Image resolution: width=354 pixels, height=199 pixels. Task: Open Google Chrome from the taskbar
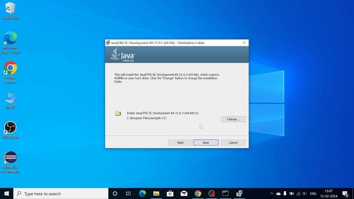[x=198, y=193]
